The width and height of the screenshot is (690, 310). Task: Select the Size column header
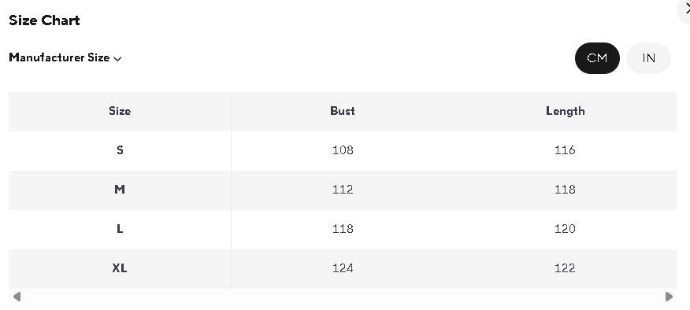(x=120, y=111)
